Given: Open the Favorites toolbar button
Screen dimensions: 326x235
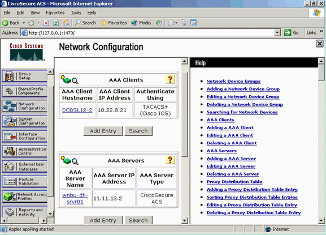Looking at the screenshot, I should (x=114, y=23).
